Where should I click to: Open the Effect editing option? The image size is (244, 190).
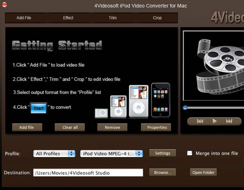click(x=68, y=18)
